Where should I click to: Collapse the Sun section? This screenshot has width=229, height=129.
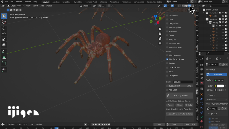[209, 114]
